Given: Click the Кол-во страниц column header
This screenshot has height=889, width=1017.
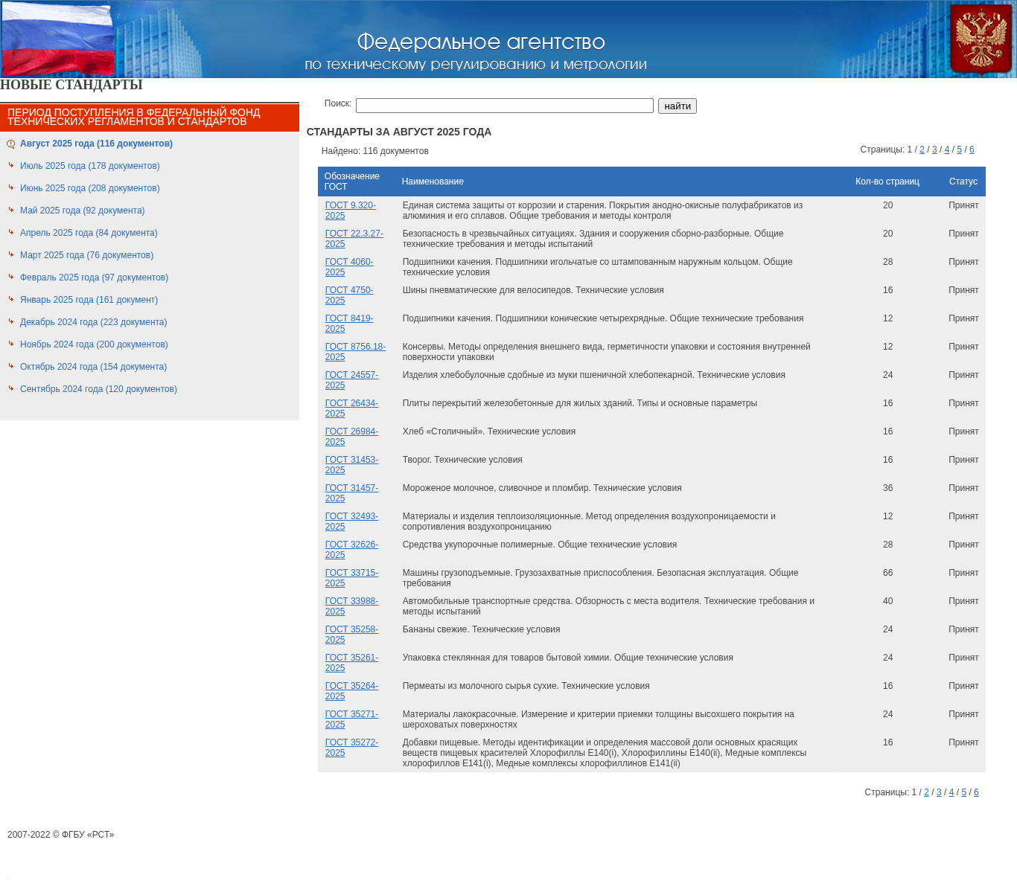Looking at the screenshot, I should (887, 182).
